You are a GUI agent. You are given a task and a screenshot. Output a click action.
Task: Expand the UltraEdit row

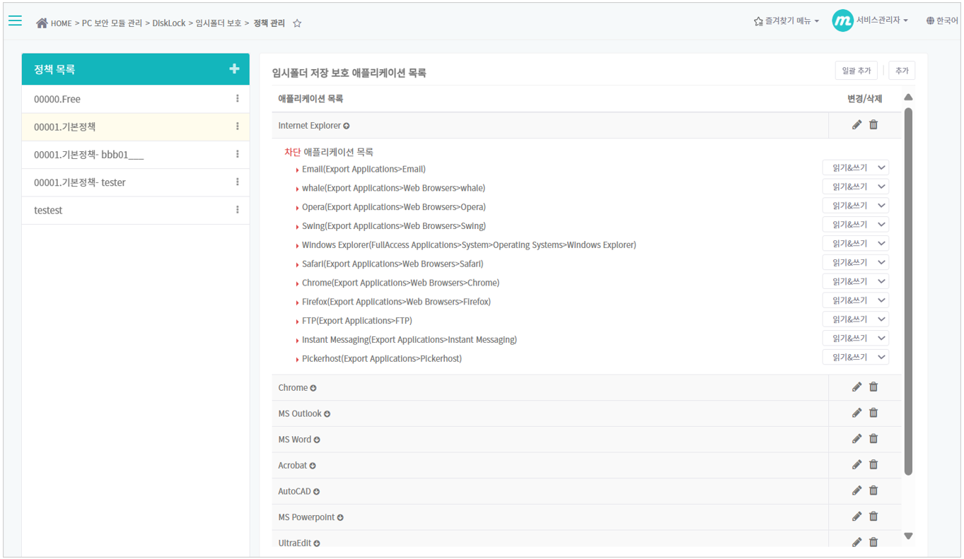(317, 543)
